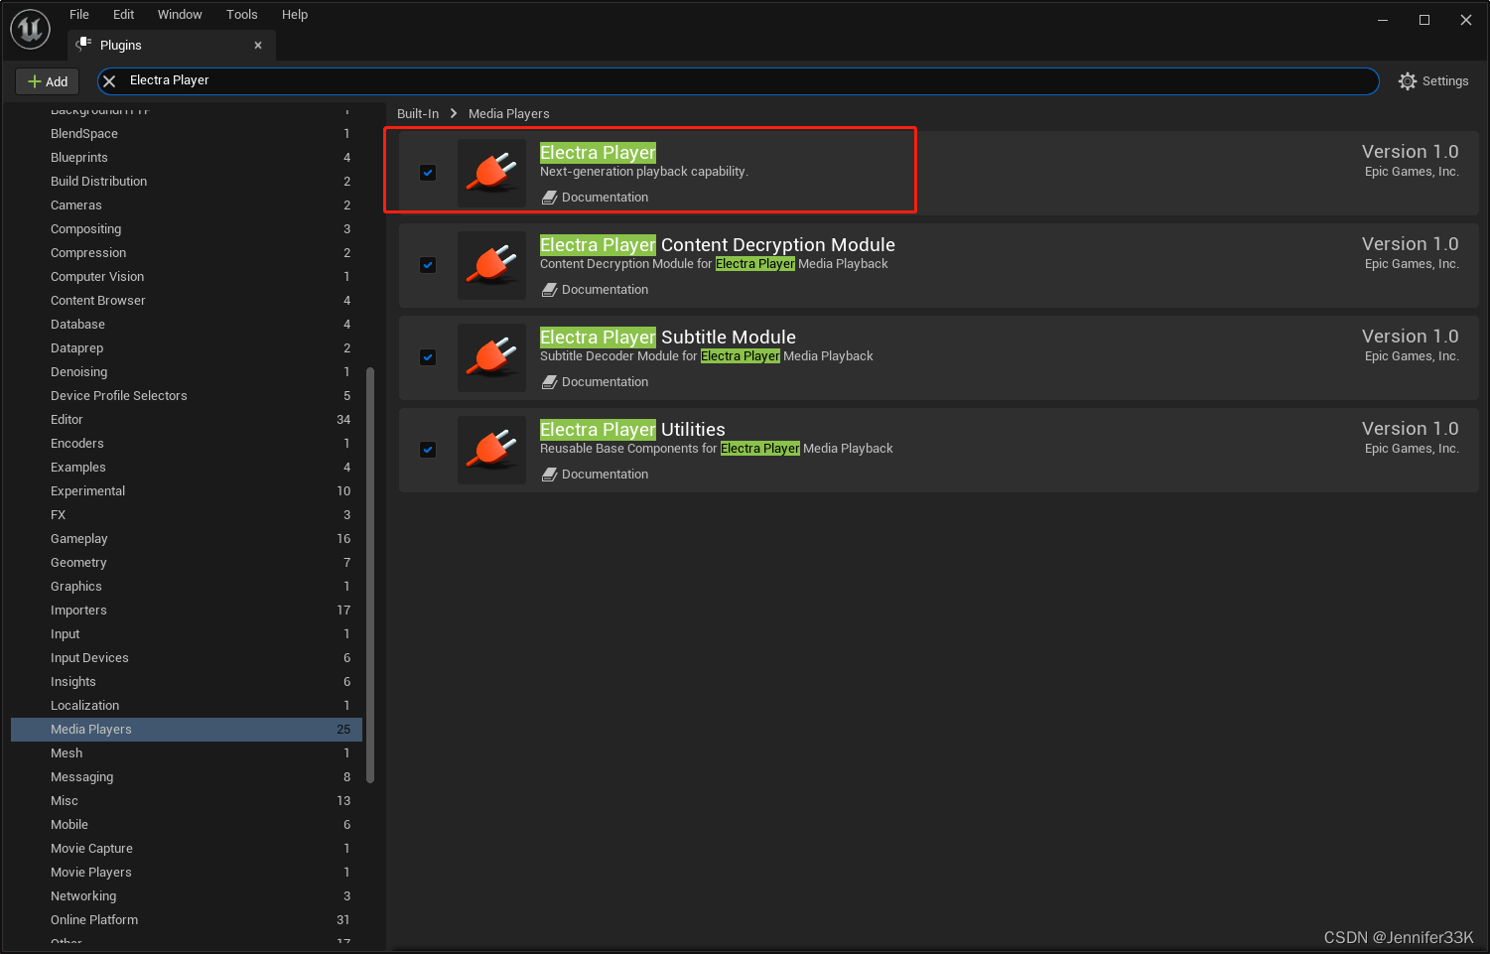The height and width of the screenshot is (954, 1490).
Task: Uncheck Electra Player Subtitle Module checkbox
Action: click(428, 357)
